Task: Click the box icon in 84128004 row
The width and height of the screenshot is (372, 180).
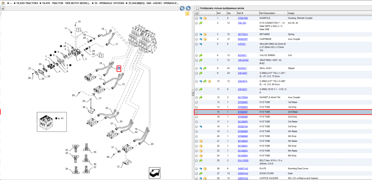Action: (201, 156)
